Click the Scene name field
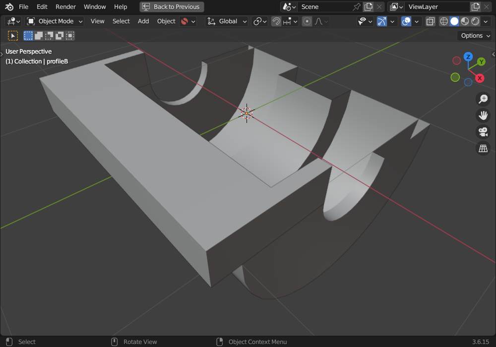This screenshot has width=496, height=347. click(x=325, y=6)
